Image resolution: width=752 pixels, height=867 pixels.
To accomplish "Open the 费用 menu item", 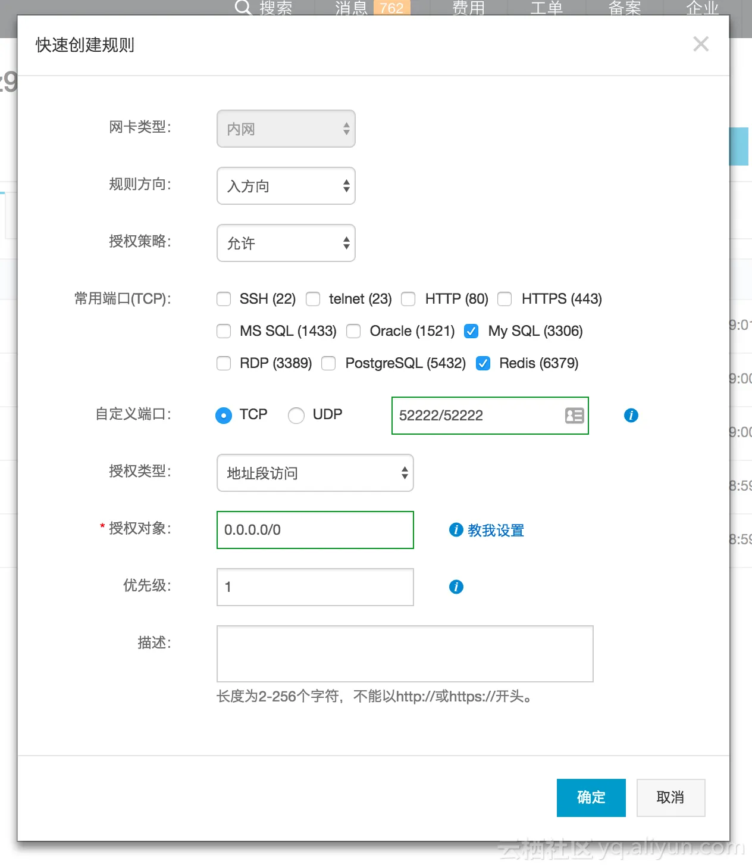I will click(468, 8).
